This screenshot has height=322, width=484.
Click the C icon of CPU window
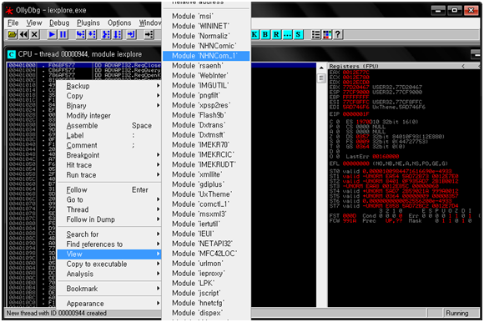[11, 54]
